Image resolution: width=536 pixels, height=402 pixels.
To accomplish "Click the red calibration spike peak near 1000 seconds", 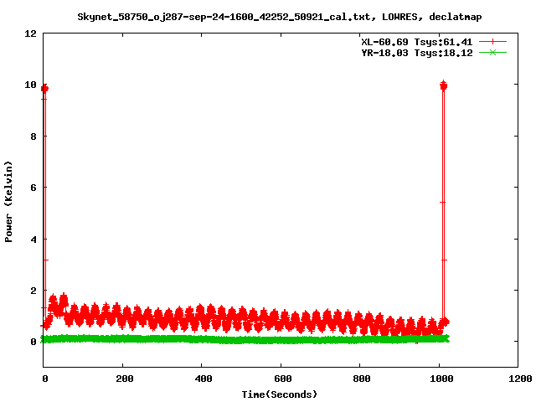I will click(x=443, y=85).
